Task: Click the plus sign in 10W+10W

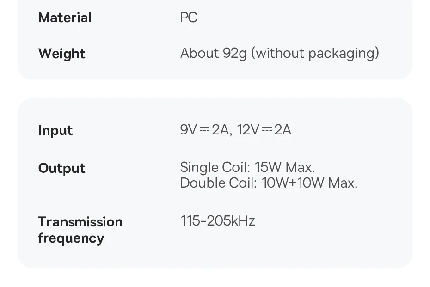Action: (x=293, y=183)
